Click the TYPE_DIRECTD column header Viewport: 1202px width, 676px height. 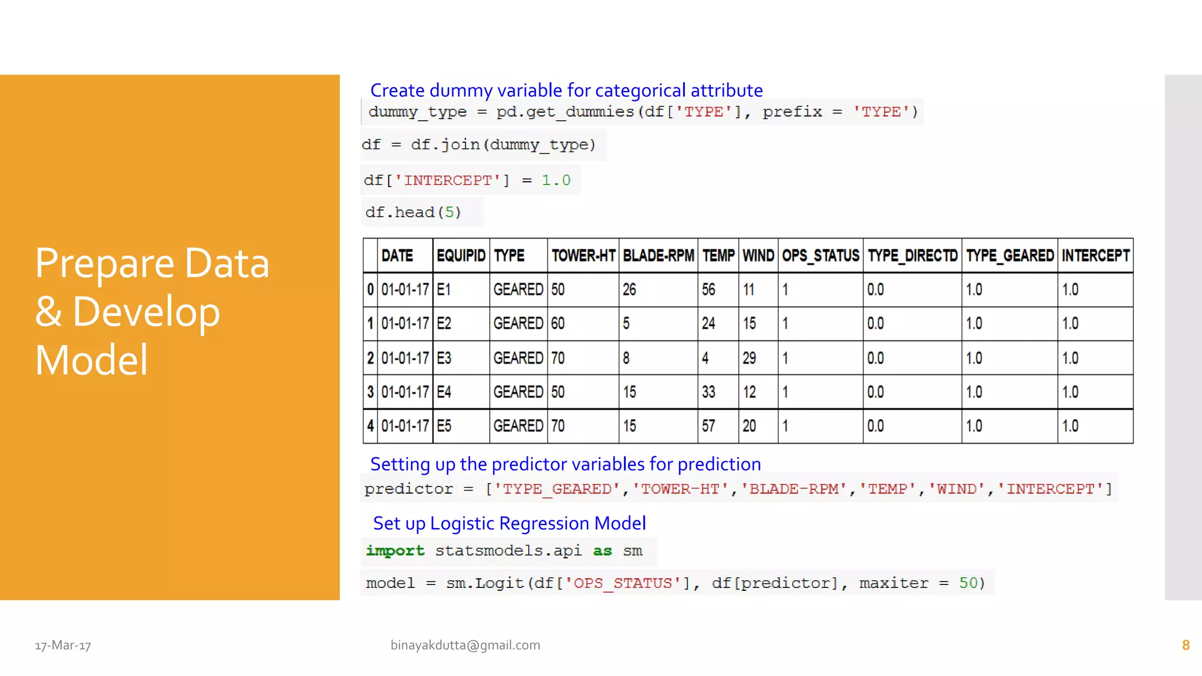913,256
